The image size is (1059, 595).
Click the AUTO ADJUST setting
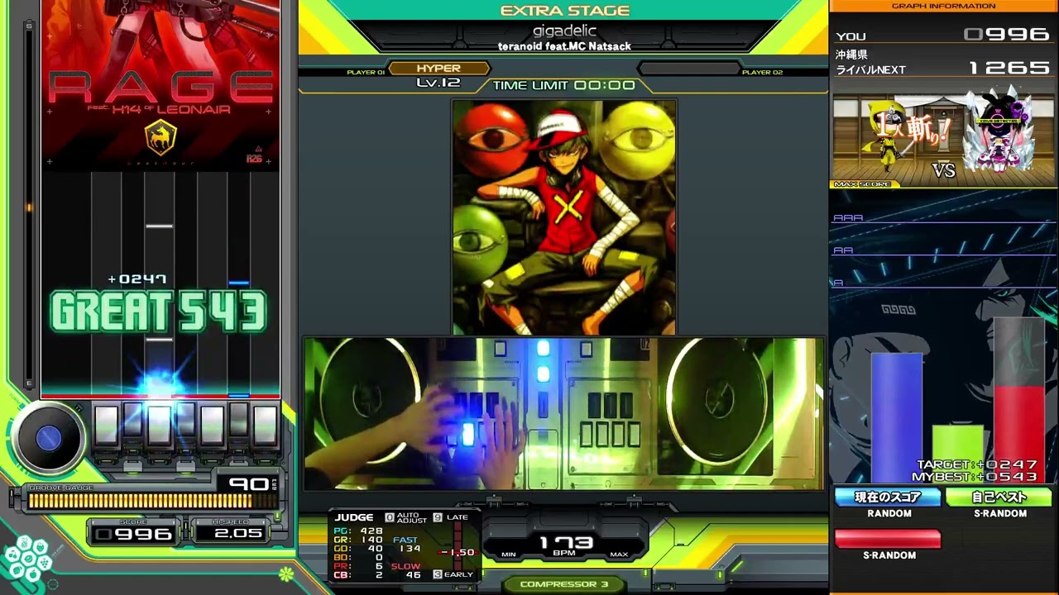pyautogui.click(x=407, y=518)
